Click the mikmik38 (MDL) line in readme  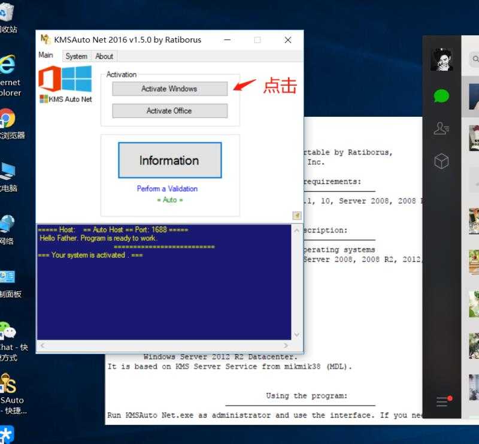pos(229,366)
